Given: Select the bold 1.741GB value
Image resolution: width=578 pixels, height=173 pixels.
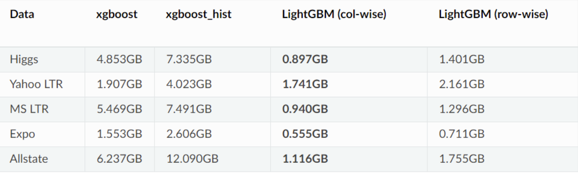Looking at the screenshot, I should (305, 85).
